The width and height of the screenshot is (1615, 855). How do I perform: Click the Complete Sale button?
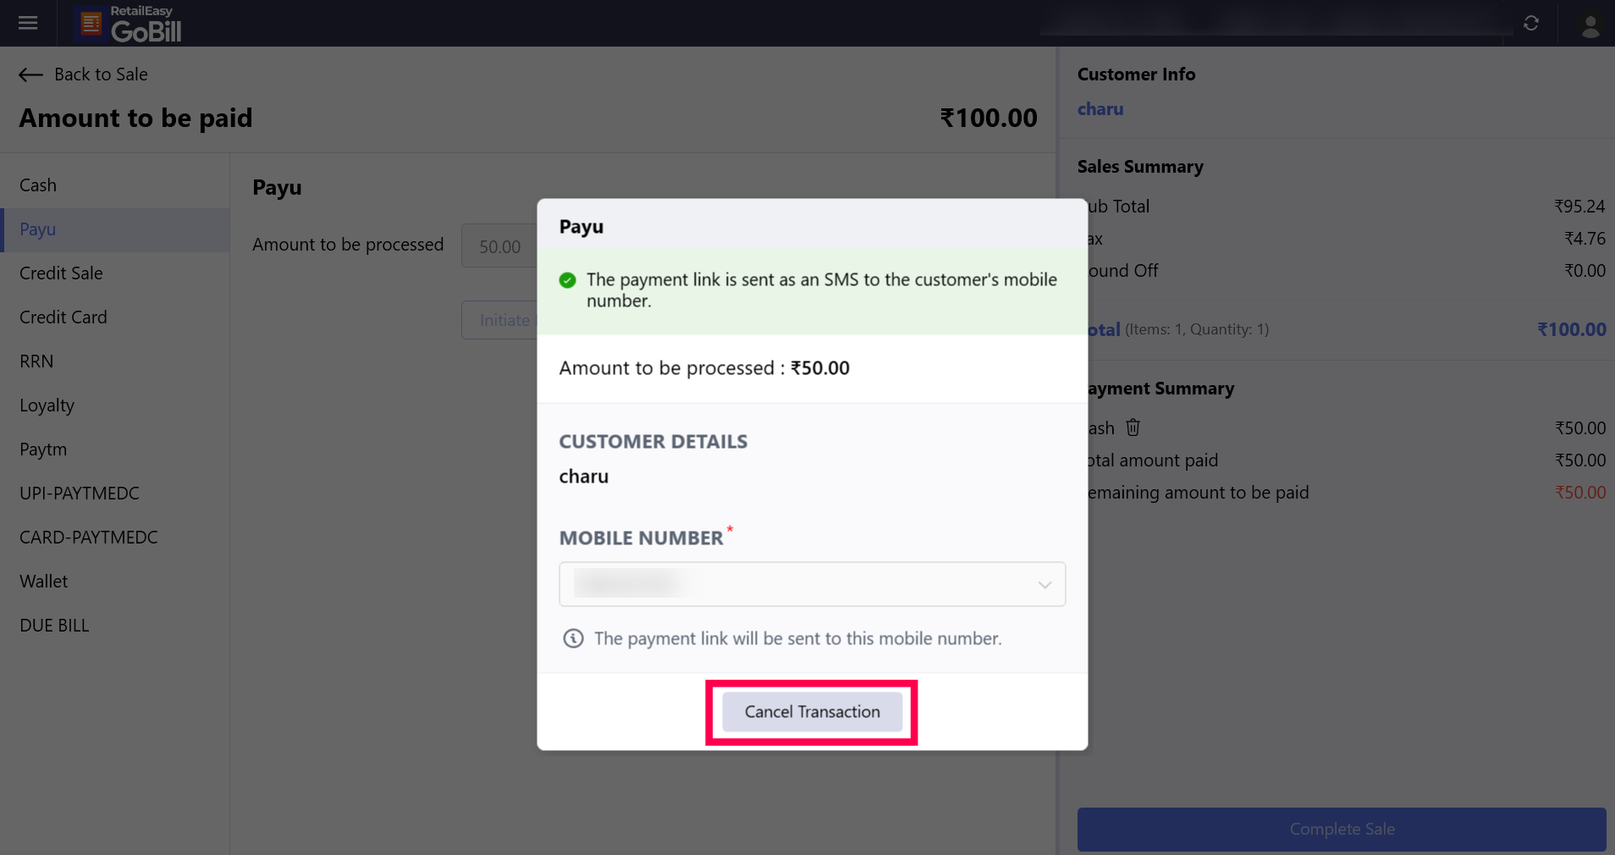pyautogui.click(x=1341, y=830)
